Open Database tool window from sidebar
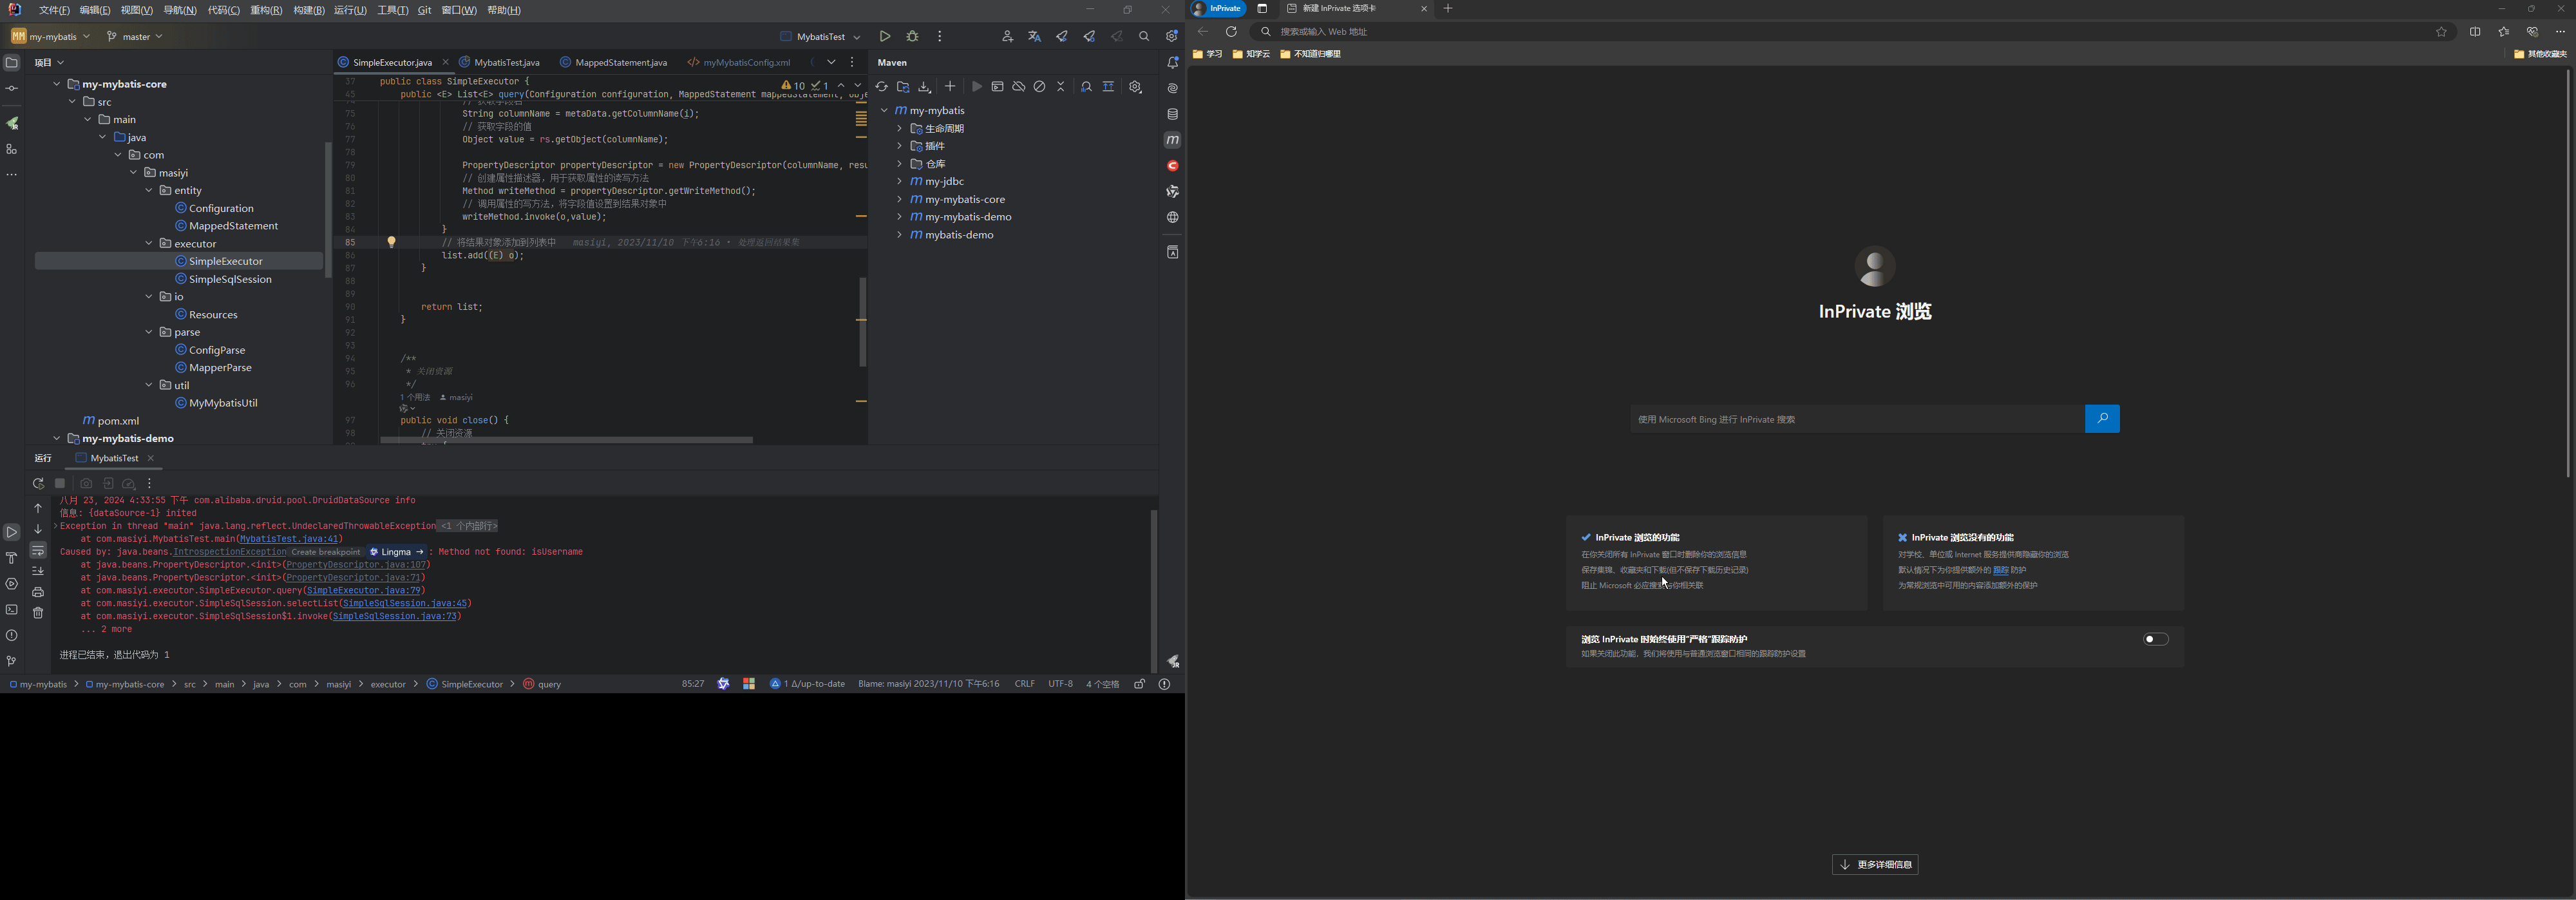Screen dimensions: 2576x900 (x=1173, y=114)
